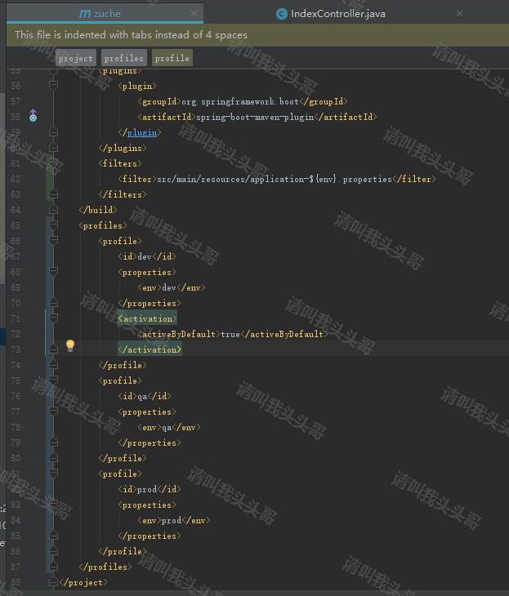
Task: Click the id prod line
Action: coord(150,489)
